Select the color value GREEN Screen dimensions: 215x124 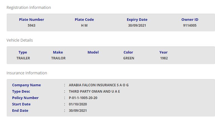pos(129,58)
